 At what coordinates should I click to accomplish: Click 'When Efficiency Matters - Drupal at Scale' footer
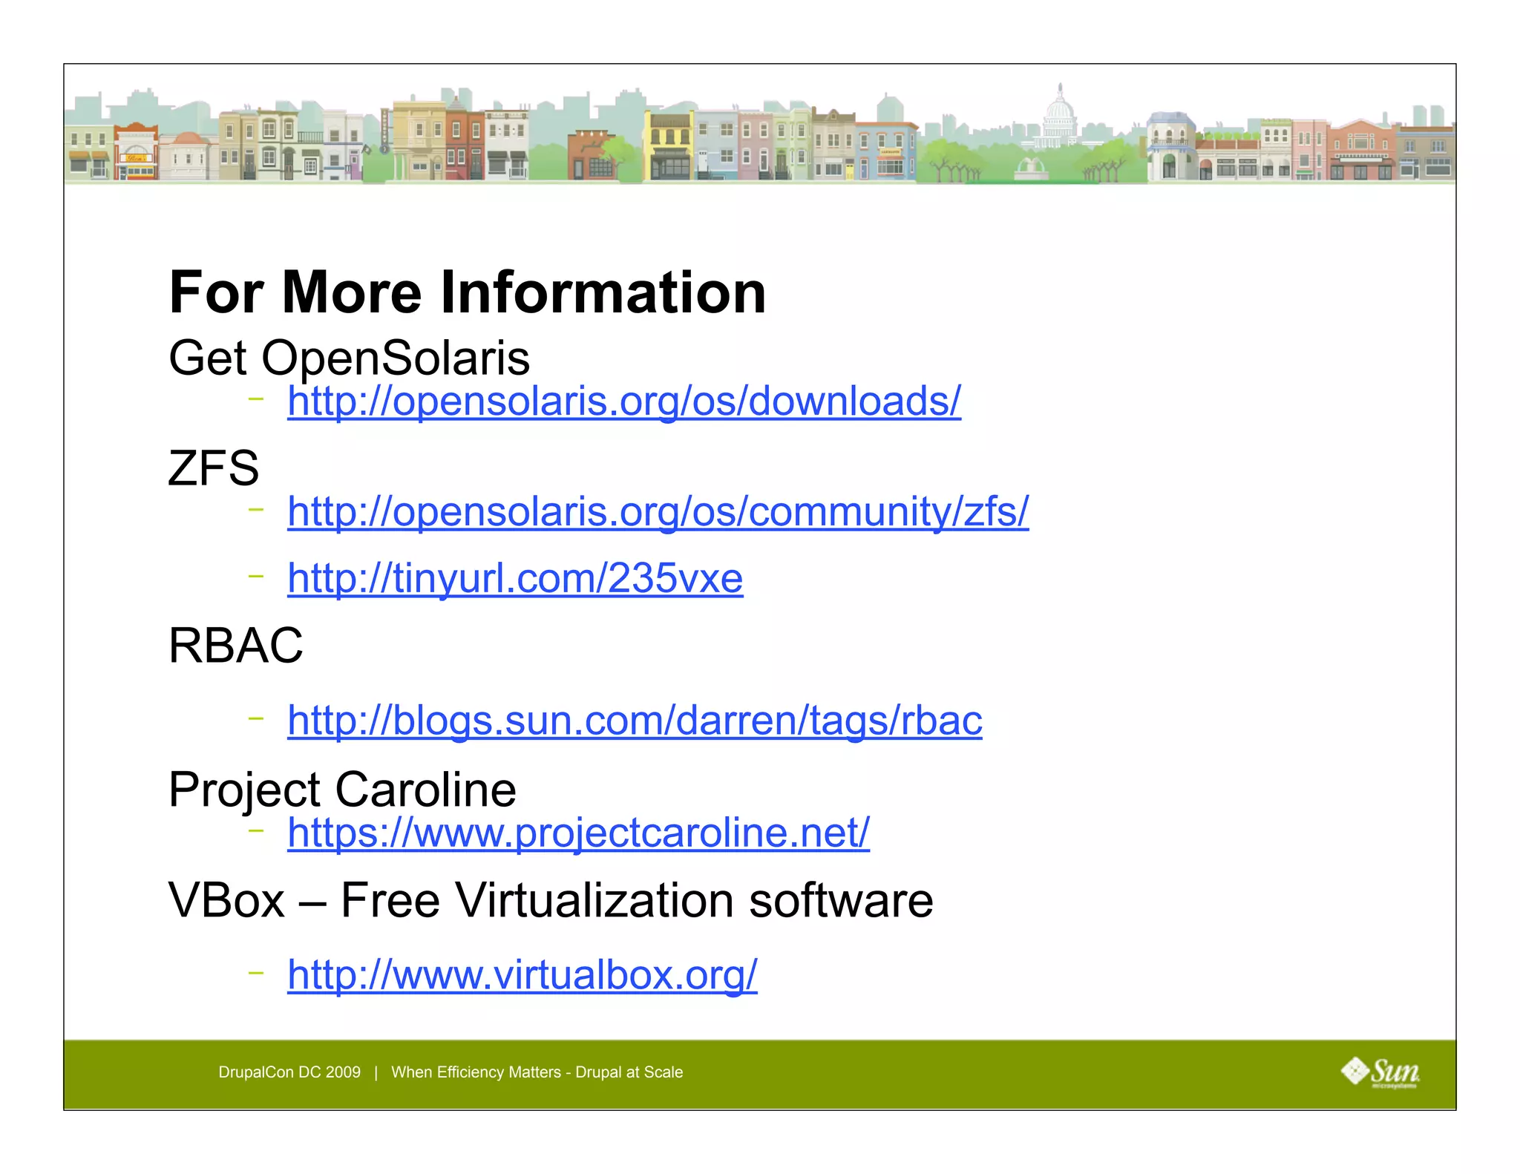(537, 1072)
